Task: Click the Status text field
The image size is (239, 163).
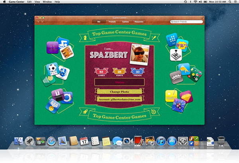Action: click(119, 82)
